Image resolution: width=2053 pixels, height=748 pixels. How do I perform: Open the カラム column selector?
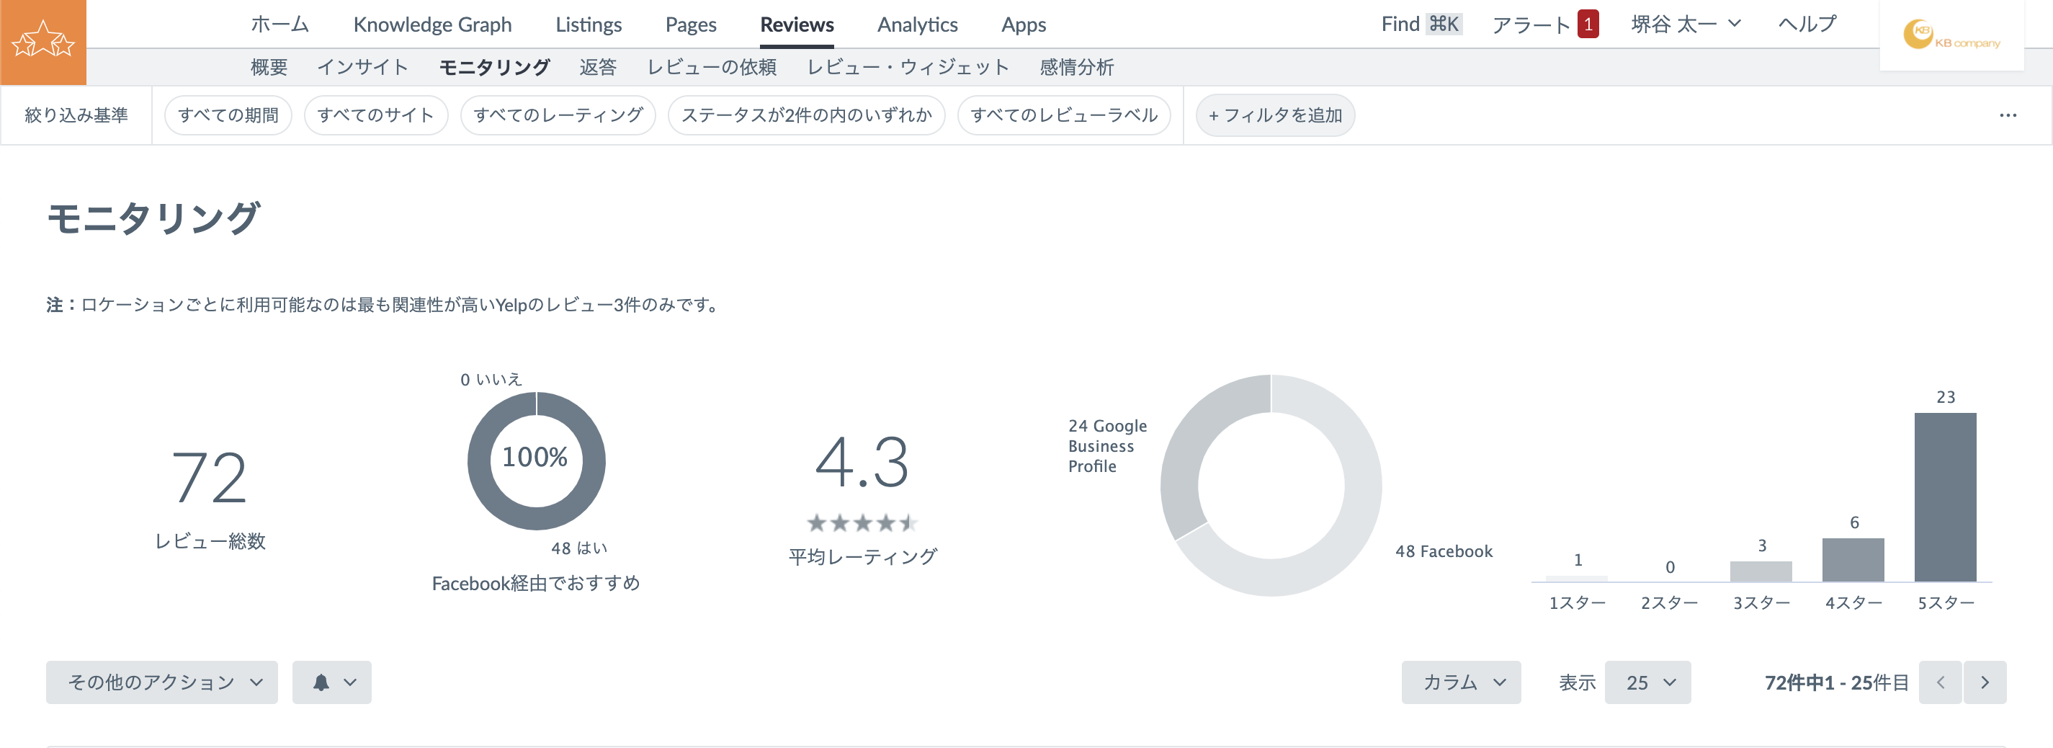coord(1461,682)
